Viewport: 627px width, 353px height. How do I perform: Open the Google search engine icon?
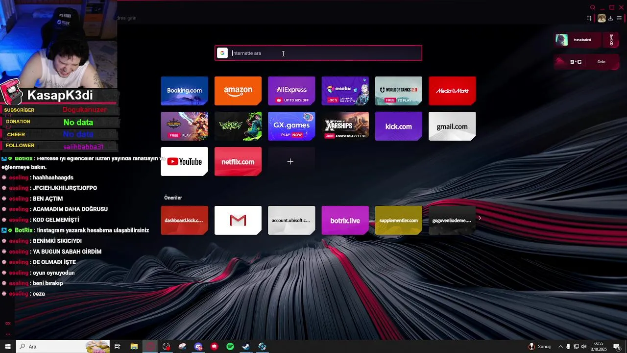click(x=222, y=53)
